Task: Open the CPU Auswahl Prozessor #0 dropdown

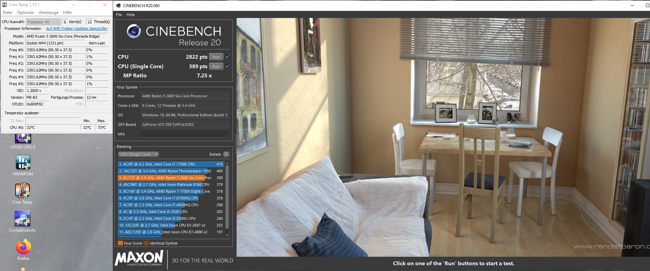Action: [x=43, y=22]
